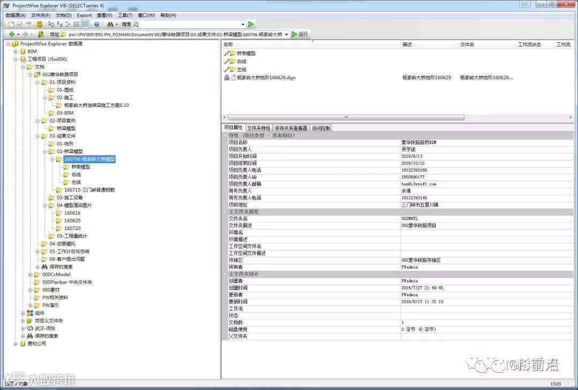Collapse the 特性 properties section
This screenshot has height=390, width=578.
click(x=225, y=136)
